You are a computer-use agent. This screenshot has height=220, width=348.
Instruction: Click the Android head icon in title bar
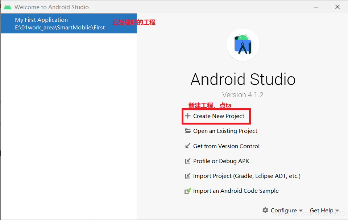(x=8, y=7)
